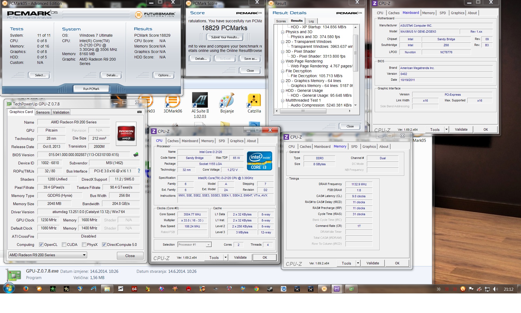Click the GPU Name field value
521x313 pixels.
click(x=74, y=122)
